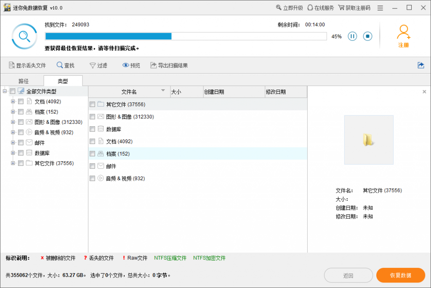Open 在线服务 online service
This screenshot has width=431, height=288.
[320, 8]
